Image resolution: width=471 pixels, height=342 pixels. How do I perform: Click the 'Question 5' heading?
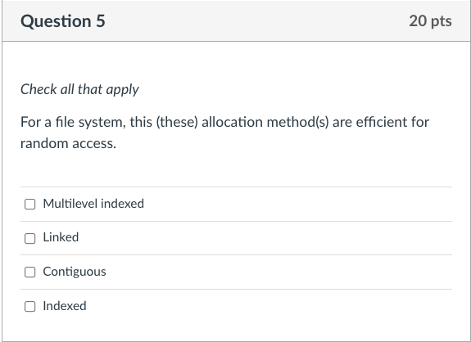(x=63, y=21)
